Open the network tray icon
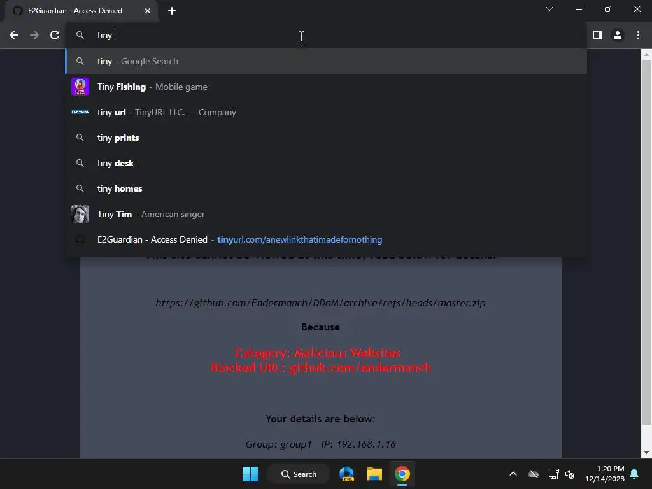The image size is (652, 489). 553,474
